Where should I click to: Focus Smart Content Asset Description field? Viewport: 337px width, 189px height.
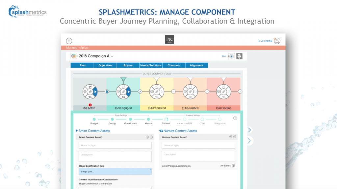(x=115, y=156)
